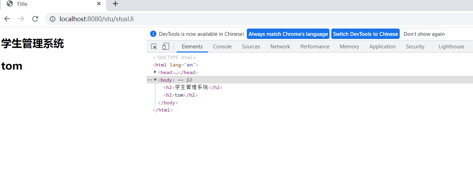Open the Security tab

point(415,47)
